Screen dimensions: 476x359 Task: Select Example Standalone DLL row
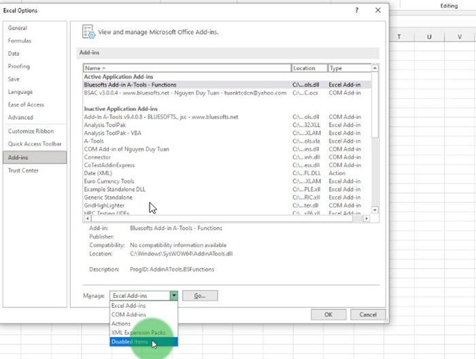pos(227,189)
